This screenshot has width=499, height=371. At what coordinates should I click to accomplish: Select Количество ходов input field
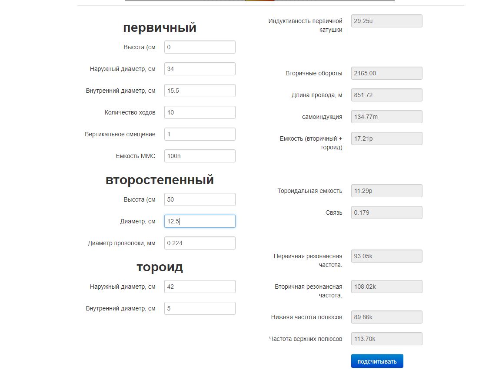tap(200, 112)
